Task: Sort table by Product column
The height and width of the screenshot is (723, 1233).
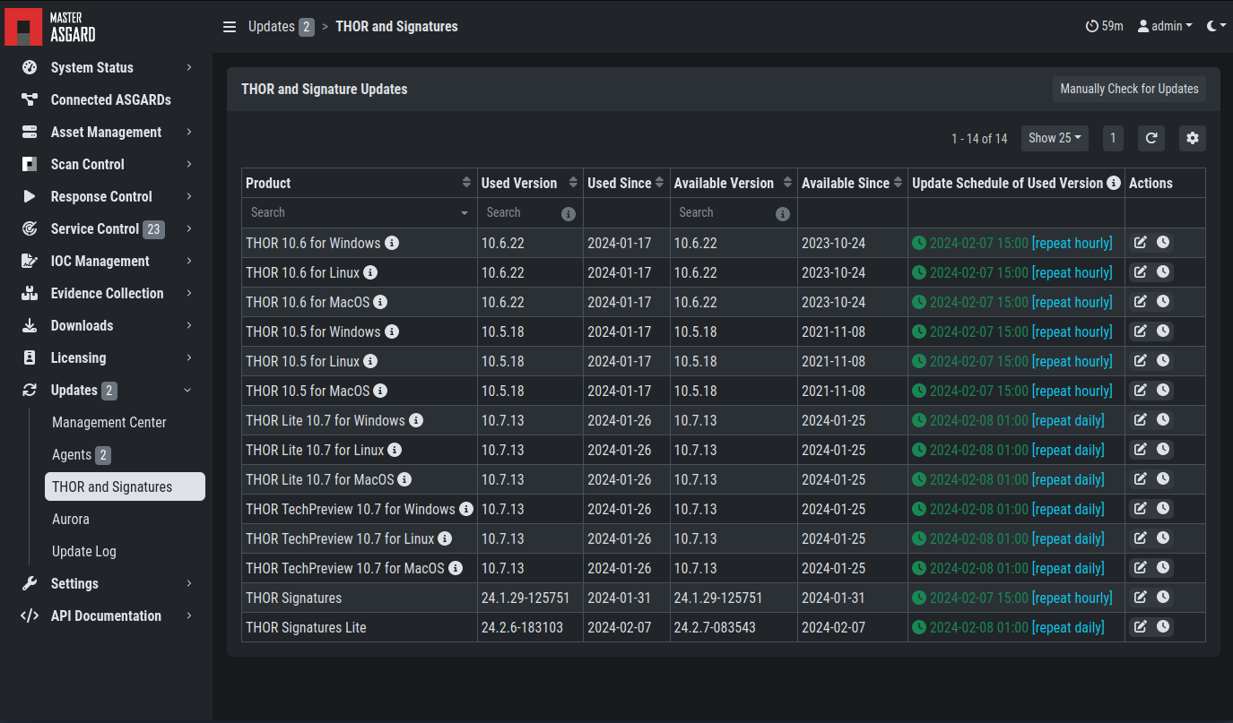Action: coord(466,183)
